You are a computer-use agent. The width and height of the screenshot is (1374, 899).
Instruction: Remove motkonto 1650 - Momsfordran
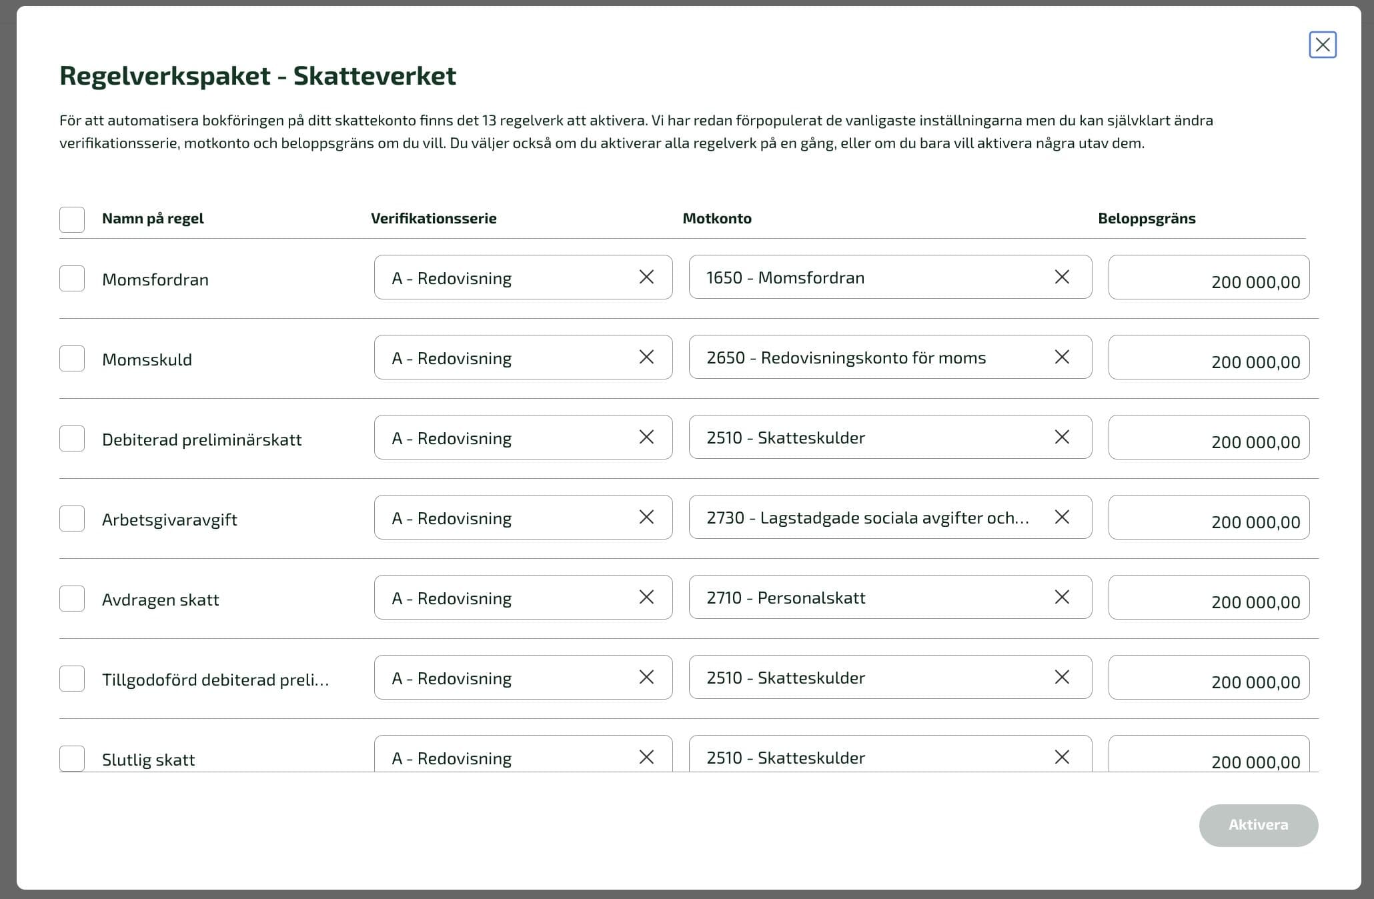1062,277
